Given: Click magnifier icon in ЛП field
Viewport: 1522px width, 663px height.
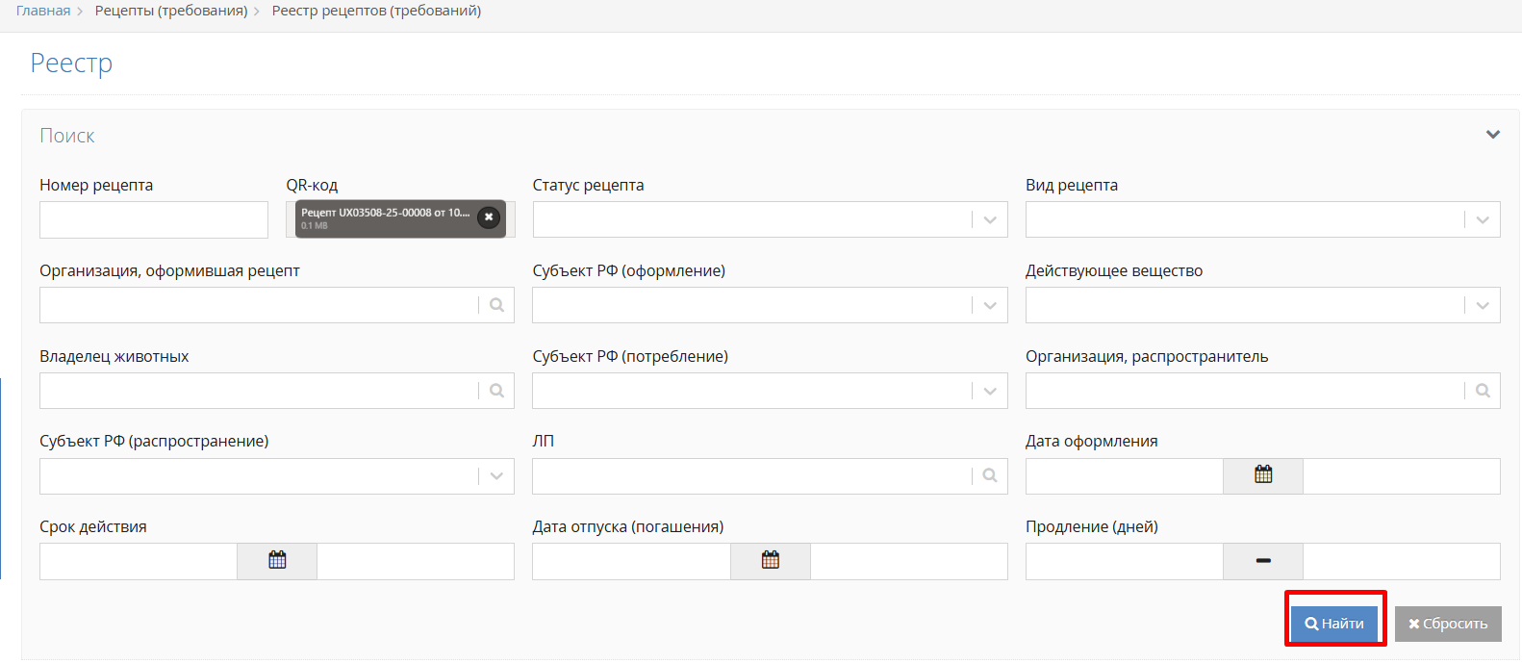Looking at the screenshot, I should click(x=990, y=475).
